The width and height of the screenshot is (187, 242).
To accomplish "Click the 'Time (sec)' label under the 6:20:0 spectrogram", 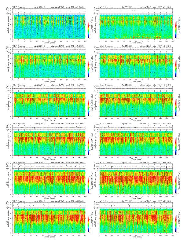I will tap(50, 42).
